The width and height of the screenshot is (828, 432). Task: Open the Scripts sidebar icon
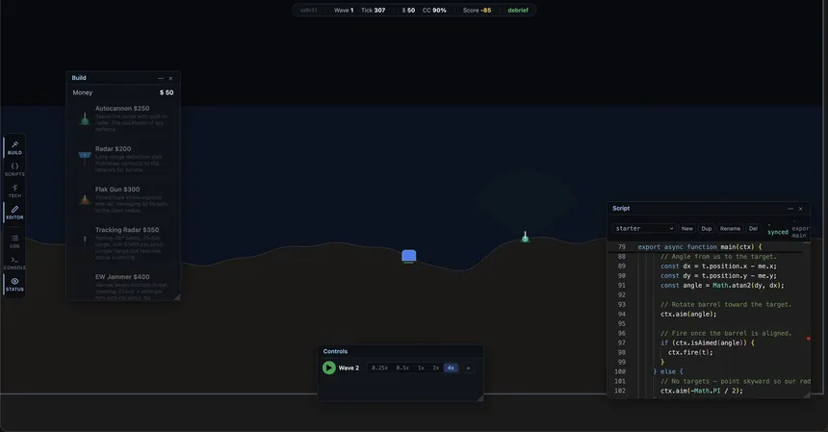(x=14, y=169)
